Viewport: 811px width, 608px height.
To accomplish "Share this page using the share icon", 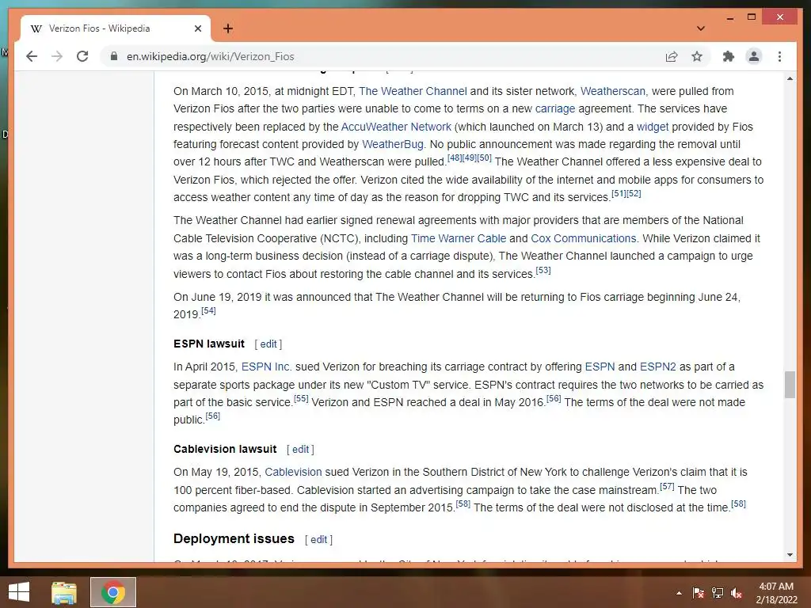I will 672,56.
